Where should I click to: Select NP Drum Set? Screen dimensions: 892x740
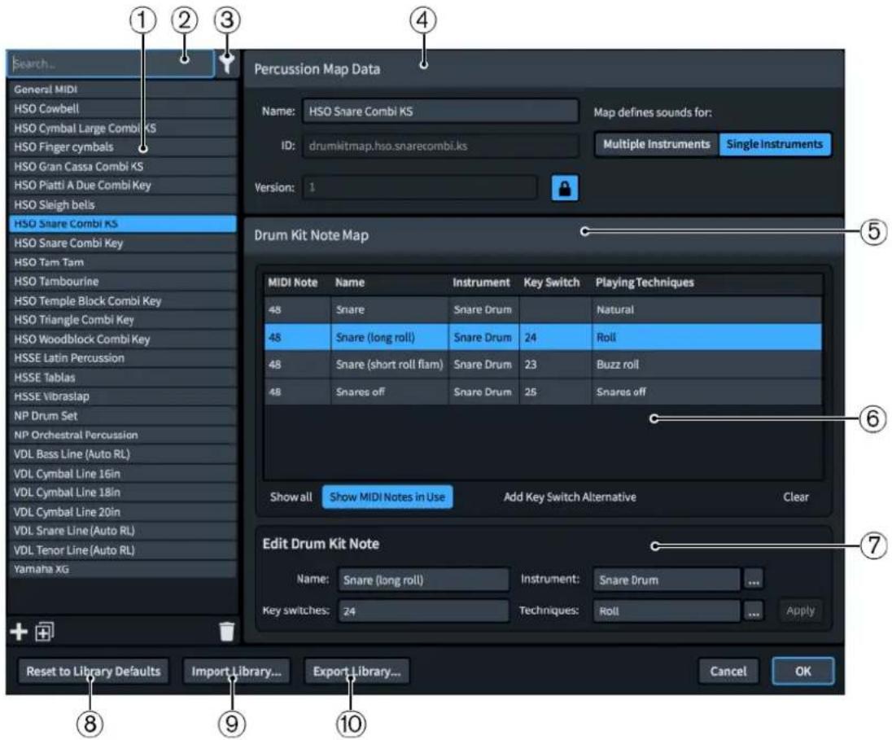[x=122, y=416]
